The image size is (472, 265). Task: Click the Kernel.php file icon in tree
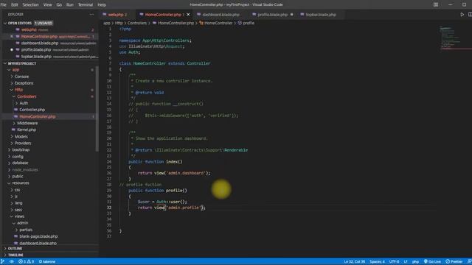tap(13, 130)
